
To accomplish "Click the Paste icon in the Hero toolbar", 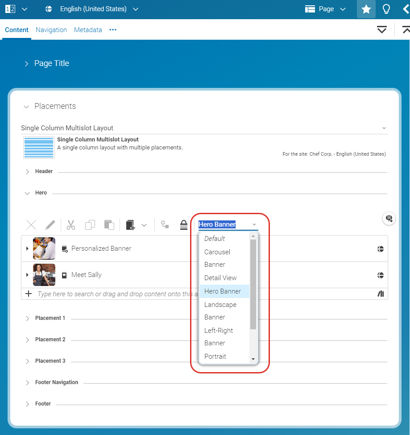I will pos(109,224).
